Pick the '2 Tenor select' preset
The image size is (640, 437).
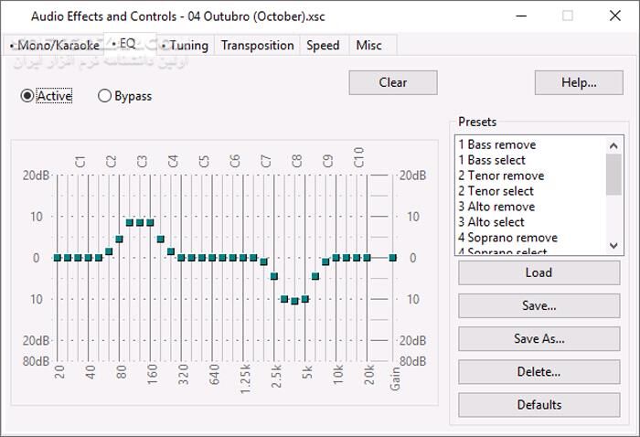pyautogui.click(x=496, y=191)
